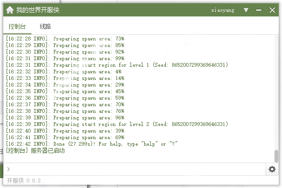This screenshot has height=188, width=282.
Task: Click the console scrollbar thumb
Action: click(276, 156)
